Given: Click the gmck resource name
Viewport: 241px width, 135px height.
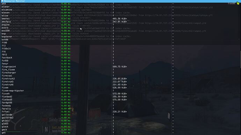Looking at the screenshot, I should 4,130.
